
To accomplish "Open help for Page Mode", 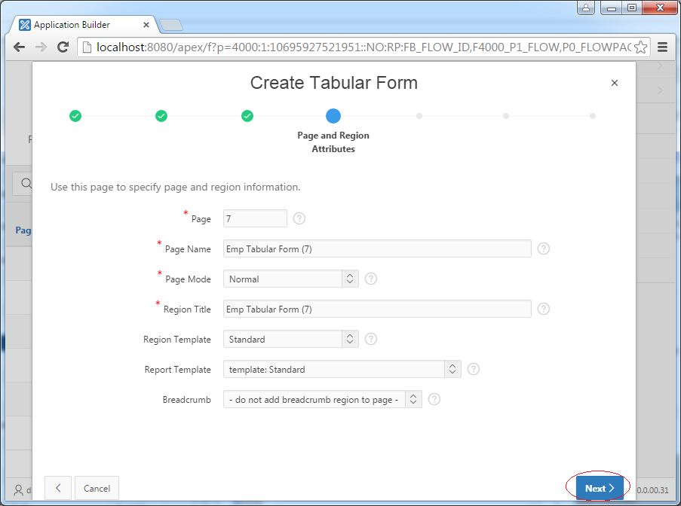I will pyautogui.click(x=370, y=279).
